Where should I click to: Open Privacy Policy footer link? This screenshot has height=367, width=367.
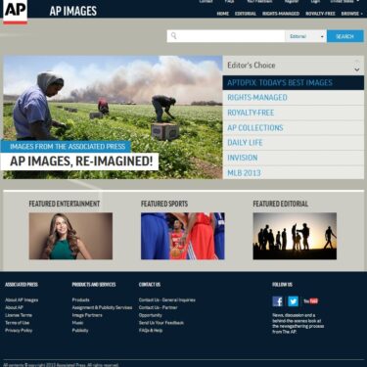pyautogui.click(x=19, y=330)
